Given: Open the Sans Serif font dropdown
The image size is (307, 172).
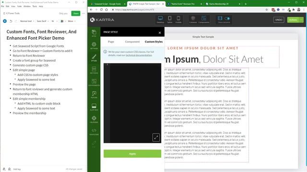Looking at the screenshot, I should pyautogui.click(x=43, y=21).
